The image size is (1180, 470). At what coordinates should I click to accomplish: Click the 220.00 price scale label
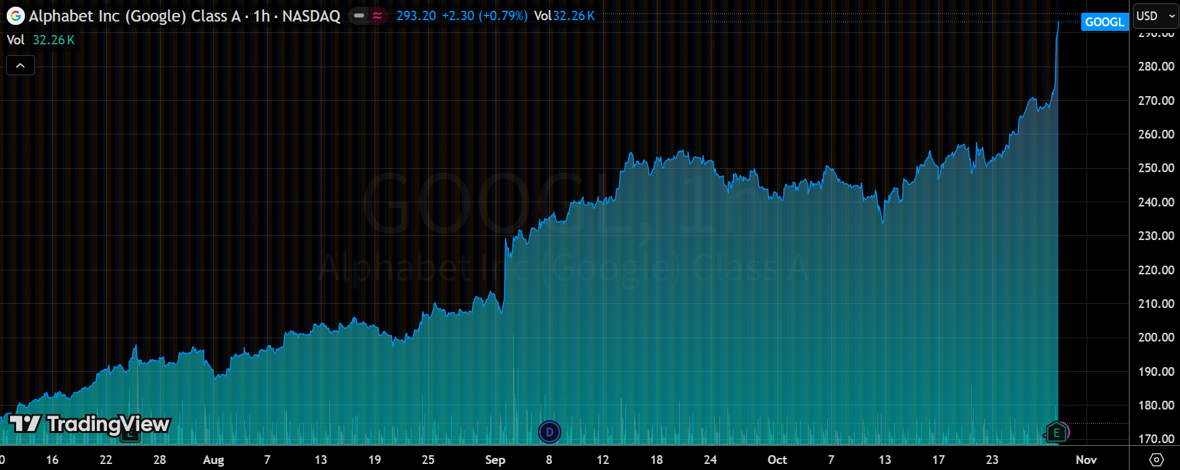pos(1156,269)
